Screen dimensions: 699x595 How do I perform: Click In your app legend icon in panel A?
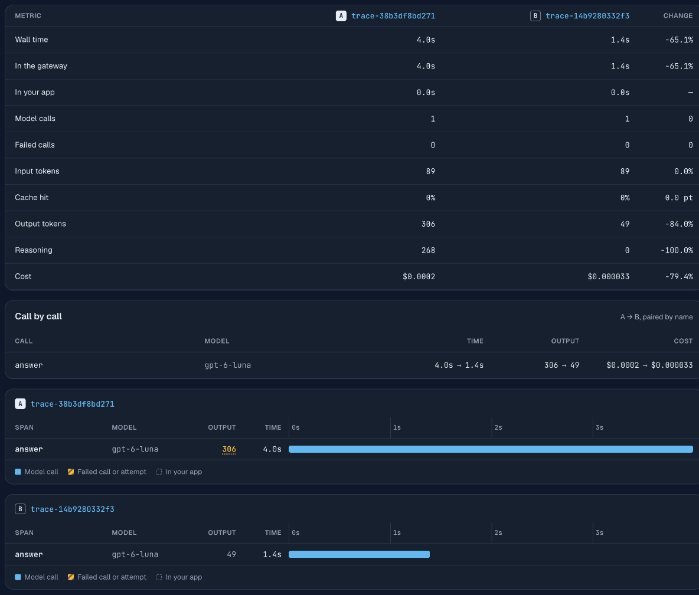(x=159, y=472)
